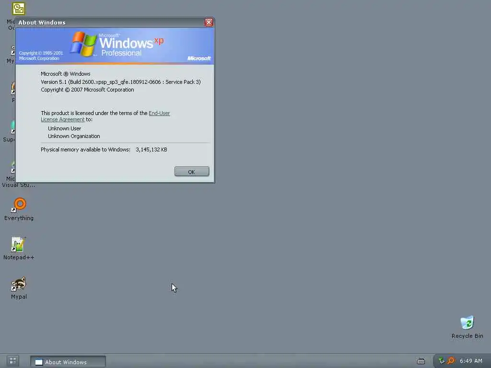Click the 'Microsoft ® Windows' text line

pos(65,74)
